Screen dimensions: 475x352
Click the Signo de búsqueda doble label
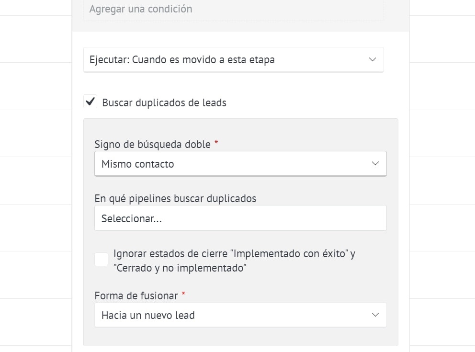coord(152,144)
